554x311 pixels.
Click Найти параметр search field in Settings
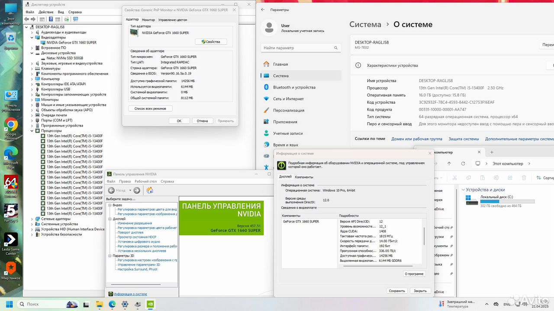[301, 48]
